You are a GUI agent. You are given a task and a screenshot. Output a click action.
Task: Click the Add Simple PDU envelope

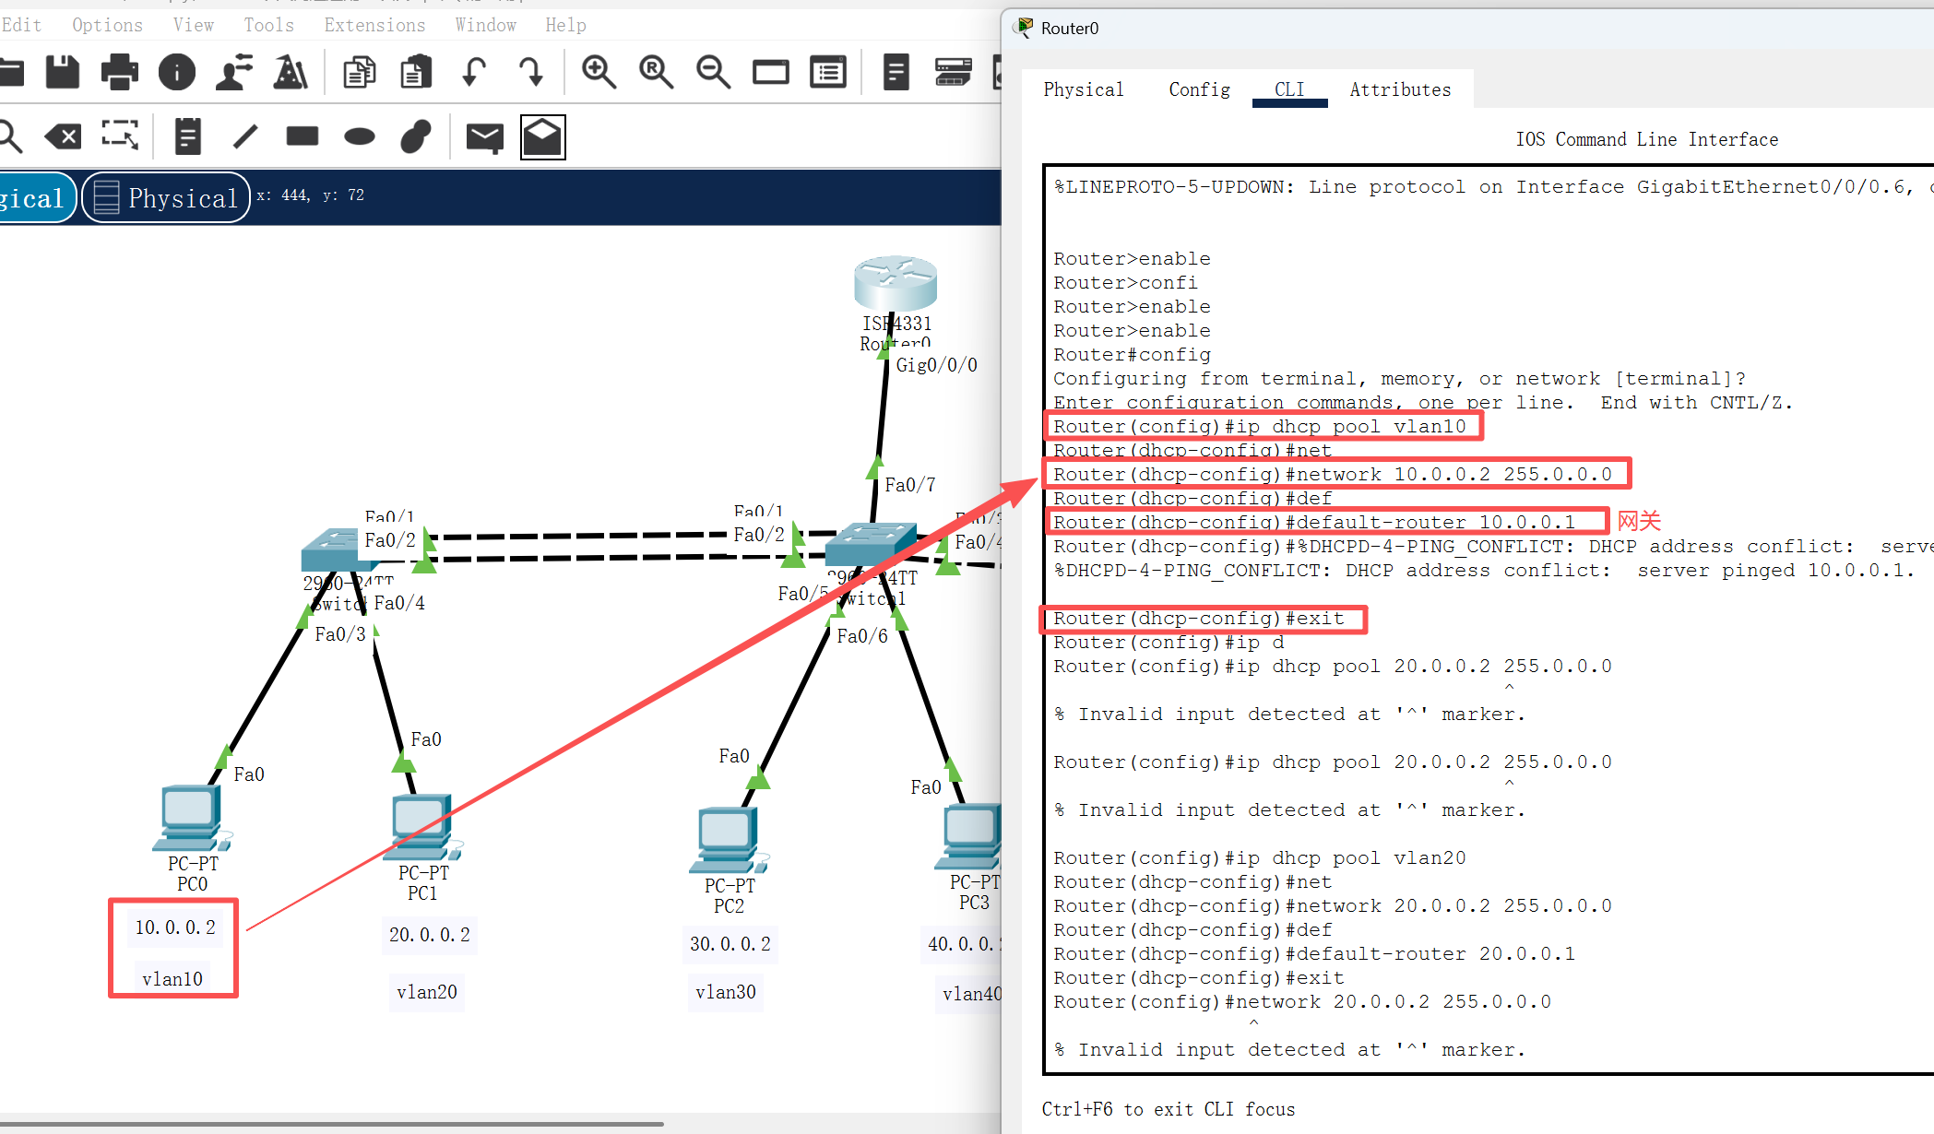click(484, 137)
